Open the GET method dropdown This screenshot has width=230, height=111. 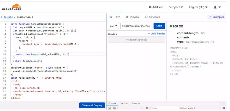[114, 26]
